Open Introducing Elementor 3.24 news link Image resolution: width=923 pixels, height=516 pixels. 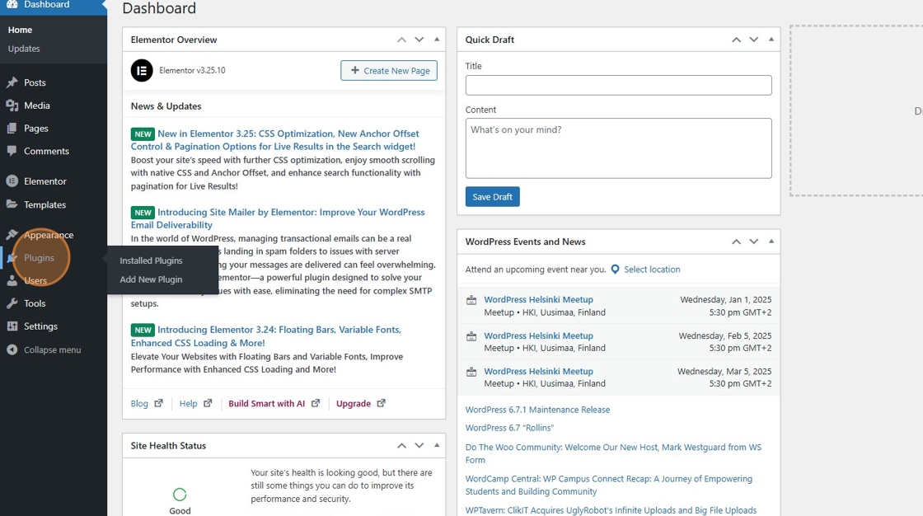266,336
